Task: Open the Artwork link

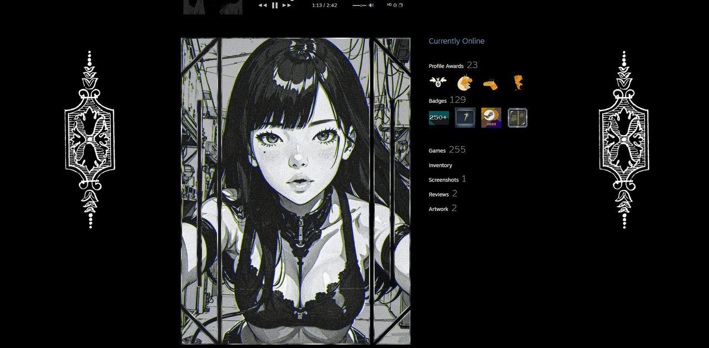Action: tap(443, 208)
